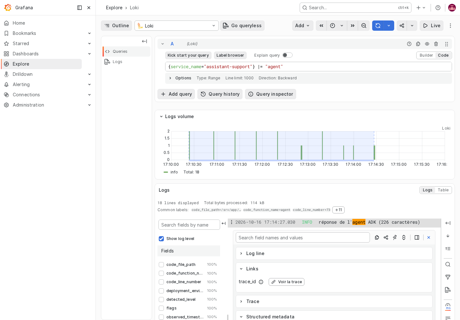Expand the Trace section
Viewport: 460px width, 320px height.
334,301
